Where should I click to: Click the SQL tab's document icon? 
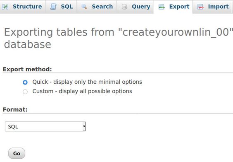(x=53, y=7)
